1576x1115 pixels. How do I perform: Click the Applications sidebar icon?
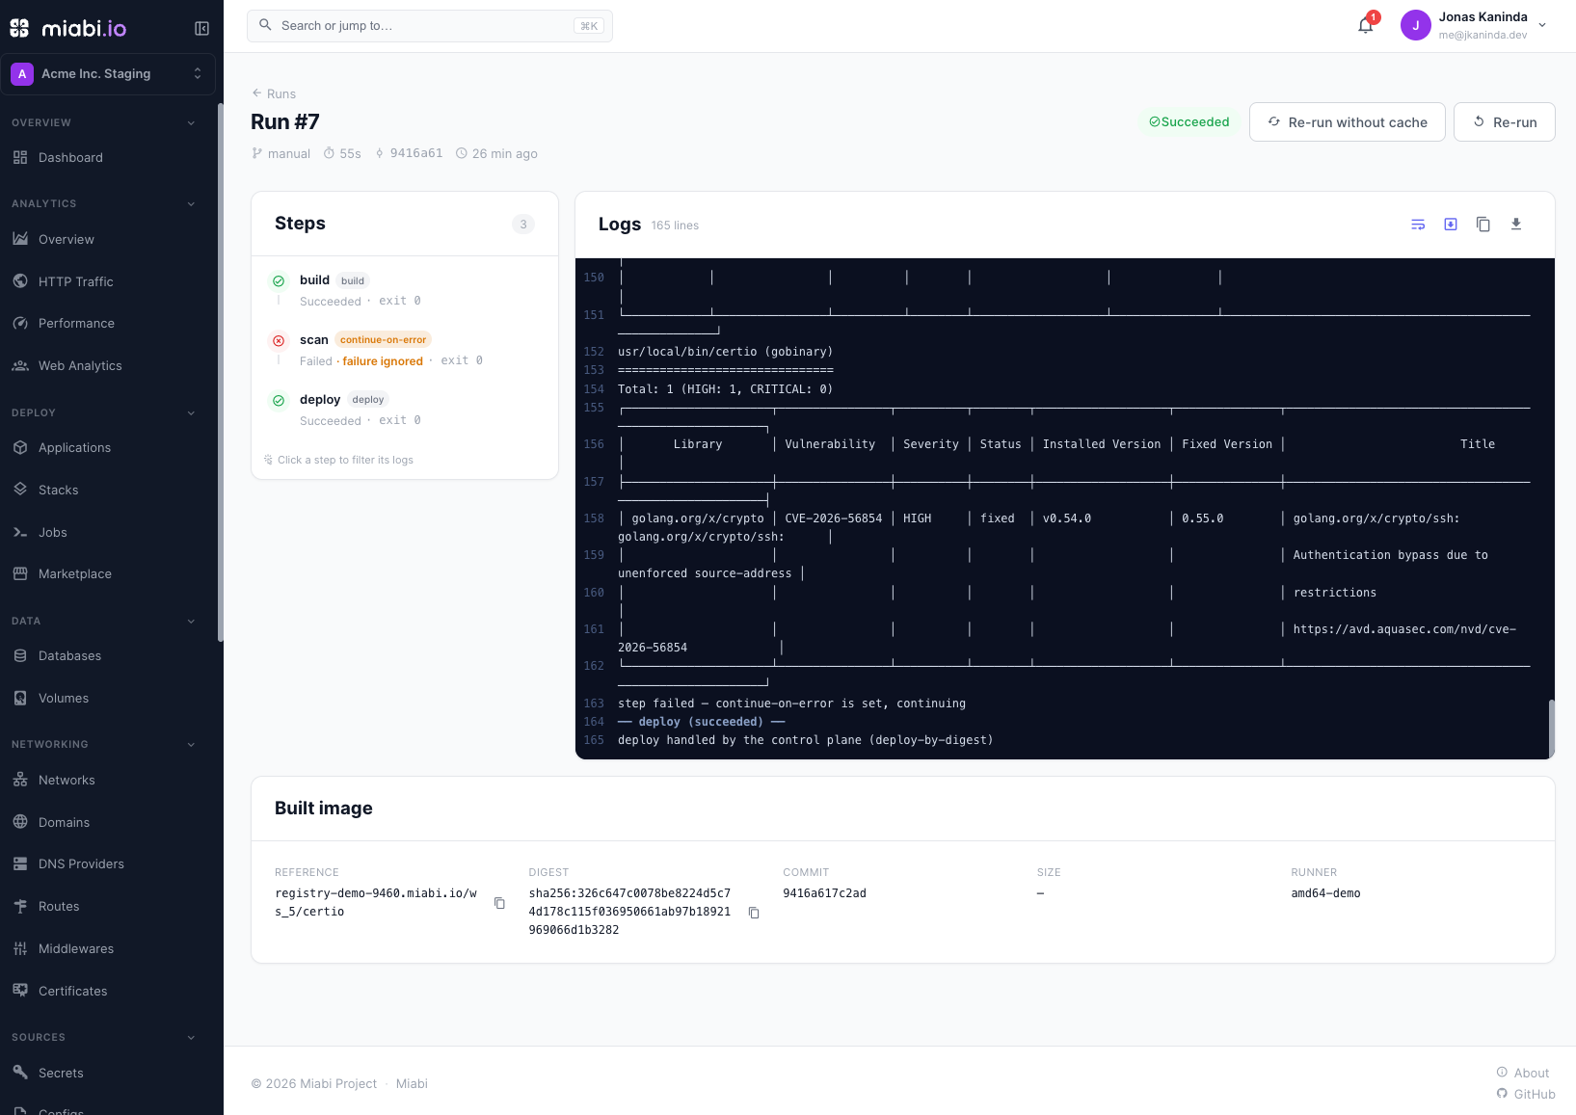point(20,447)
